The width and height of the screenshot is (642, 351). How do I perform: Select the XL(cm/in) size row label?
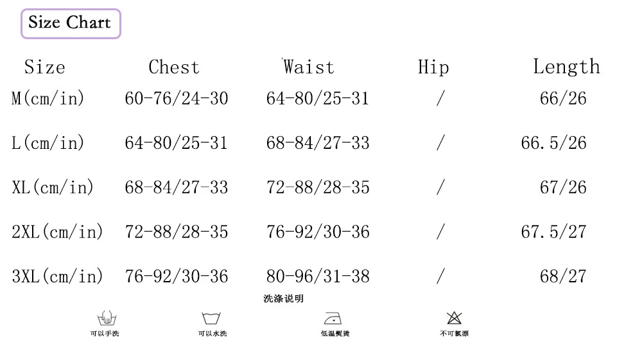click(53, 187)
